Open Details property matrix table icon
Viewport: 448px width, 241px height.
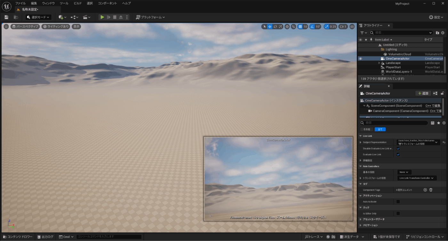tap(433, 123)
